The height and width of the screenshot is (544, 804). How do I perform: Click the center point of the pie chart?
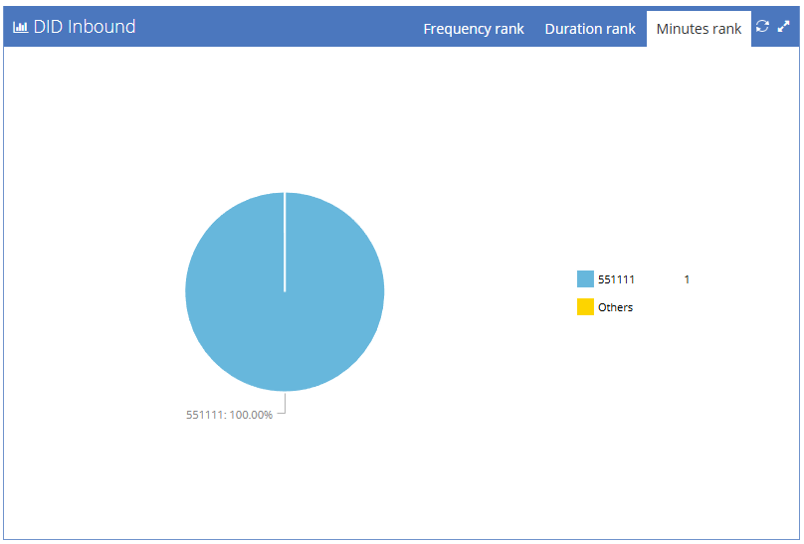tap(285, 291)
